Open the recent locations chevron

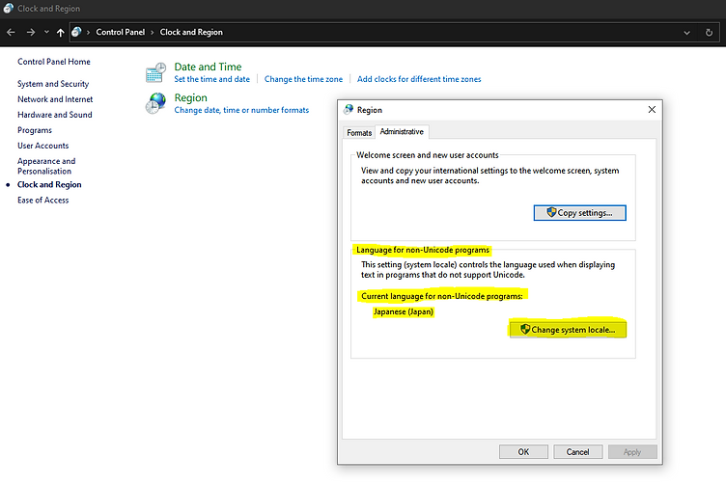point(46,32)
